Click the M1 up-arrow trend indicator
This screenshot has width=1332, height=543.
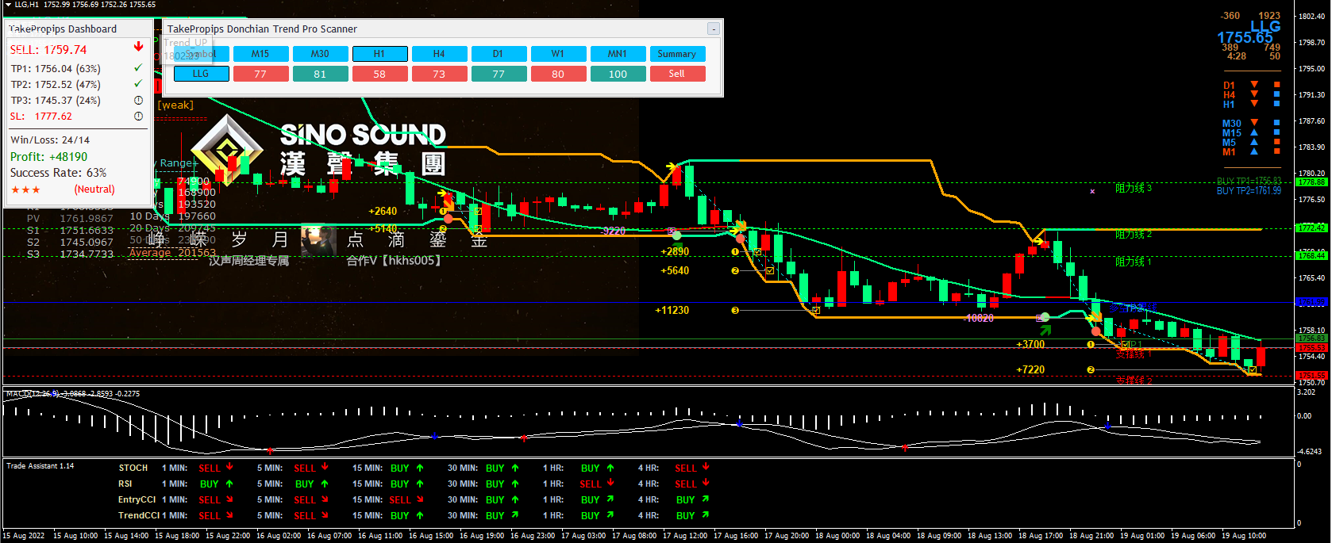pos(1254,151)
